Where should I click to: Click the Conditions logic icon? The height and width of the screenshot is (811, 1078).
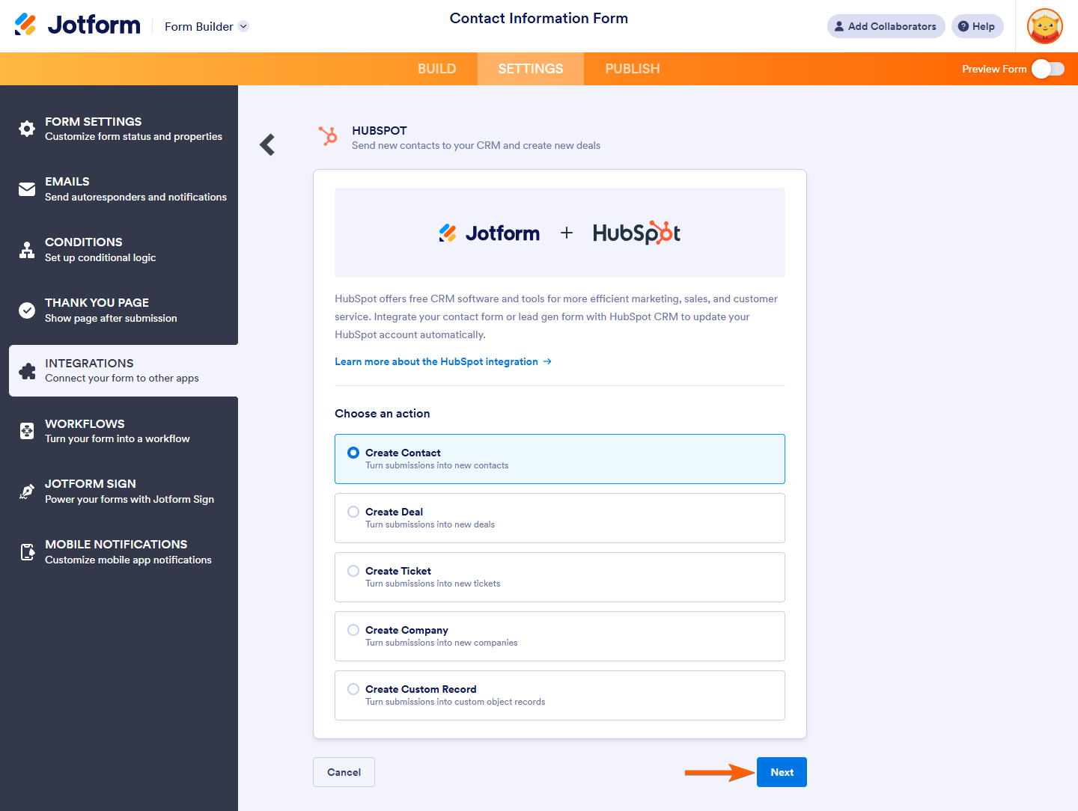pos(27,250)
